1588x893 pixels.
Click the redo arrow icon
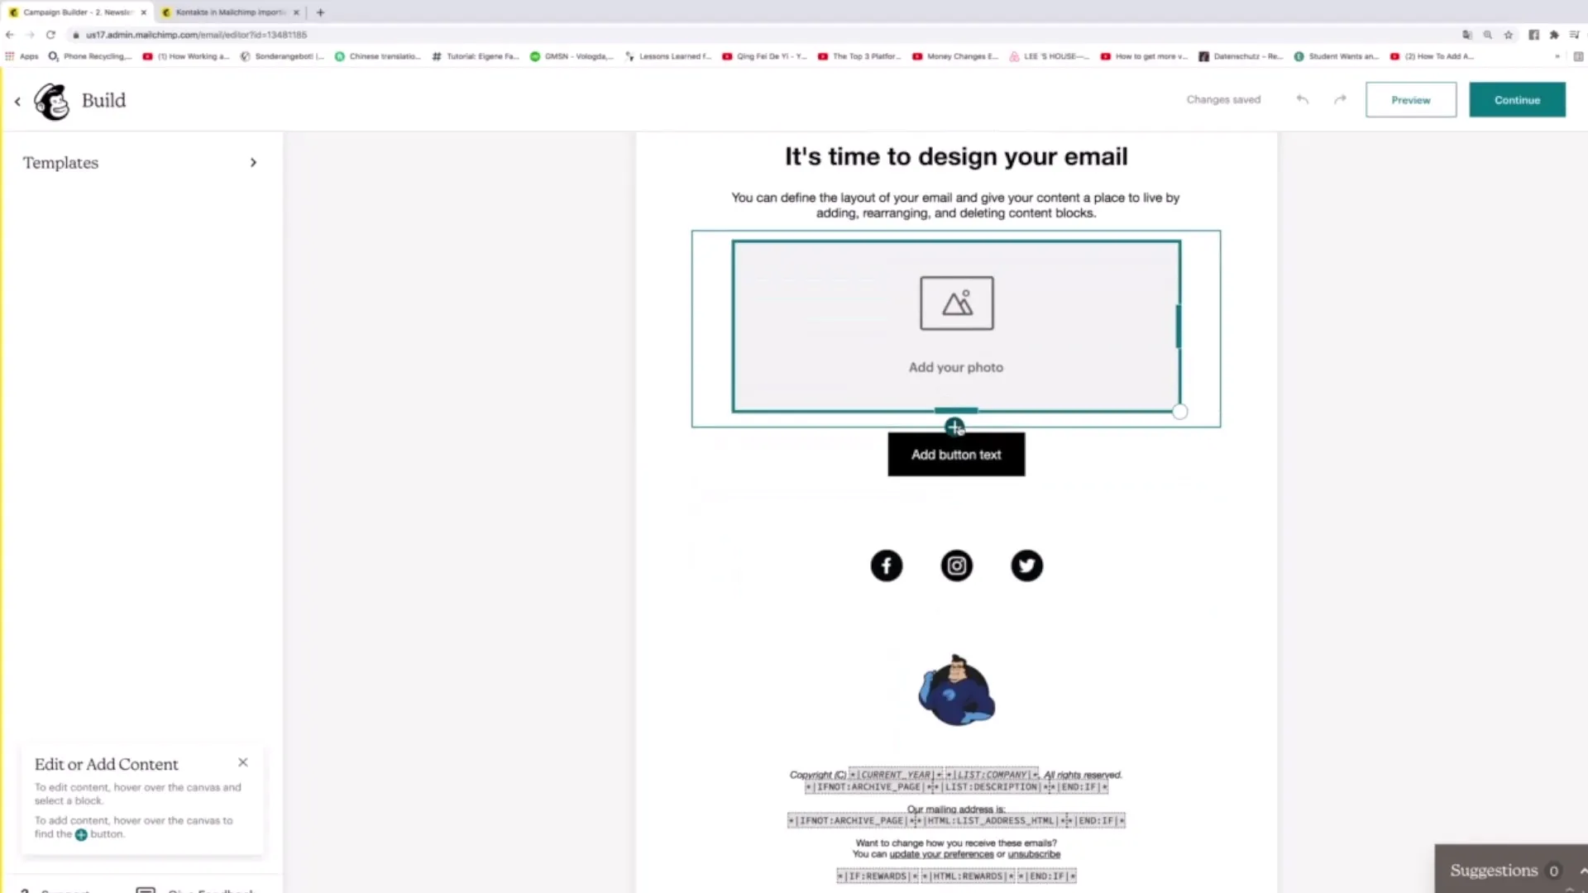1339,99
